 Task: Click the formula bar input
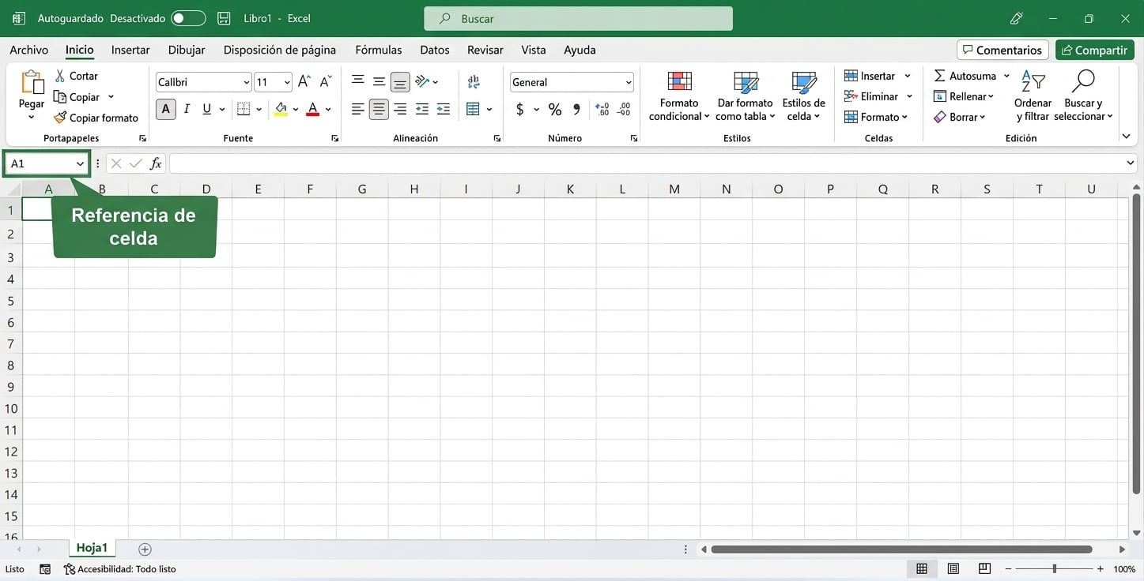[x=648, y=163]
